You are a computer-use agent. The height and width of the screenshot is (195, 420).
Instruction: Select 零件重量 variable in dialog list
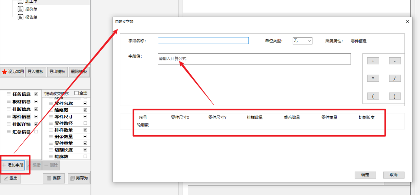(x=329, y=117)
